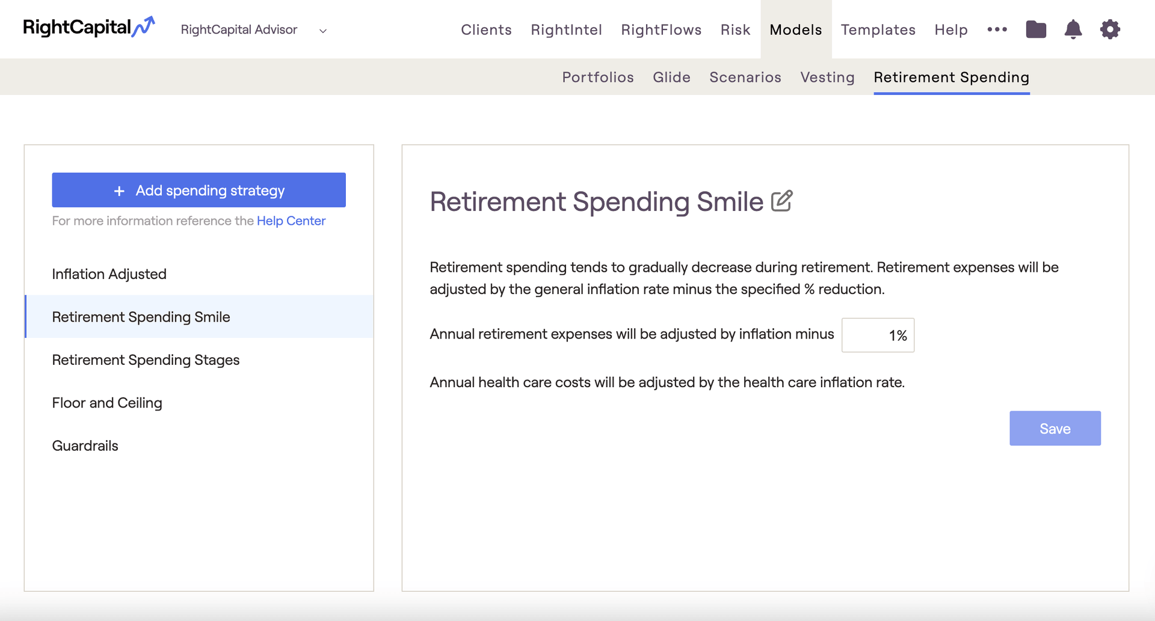Open the folder icon in header
This screenshot has height=621, width=1155.
[x=1036, y=29]
